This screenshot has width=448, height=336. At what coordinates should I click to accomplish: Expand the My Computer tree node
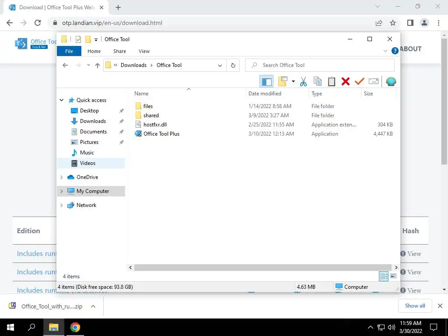pos(61,192)
